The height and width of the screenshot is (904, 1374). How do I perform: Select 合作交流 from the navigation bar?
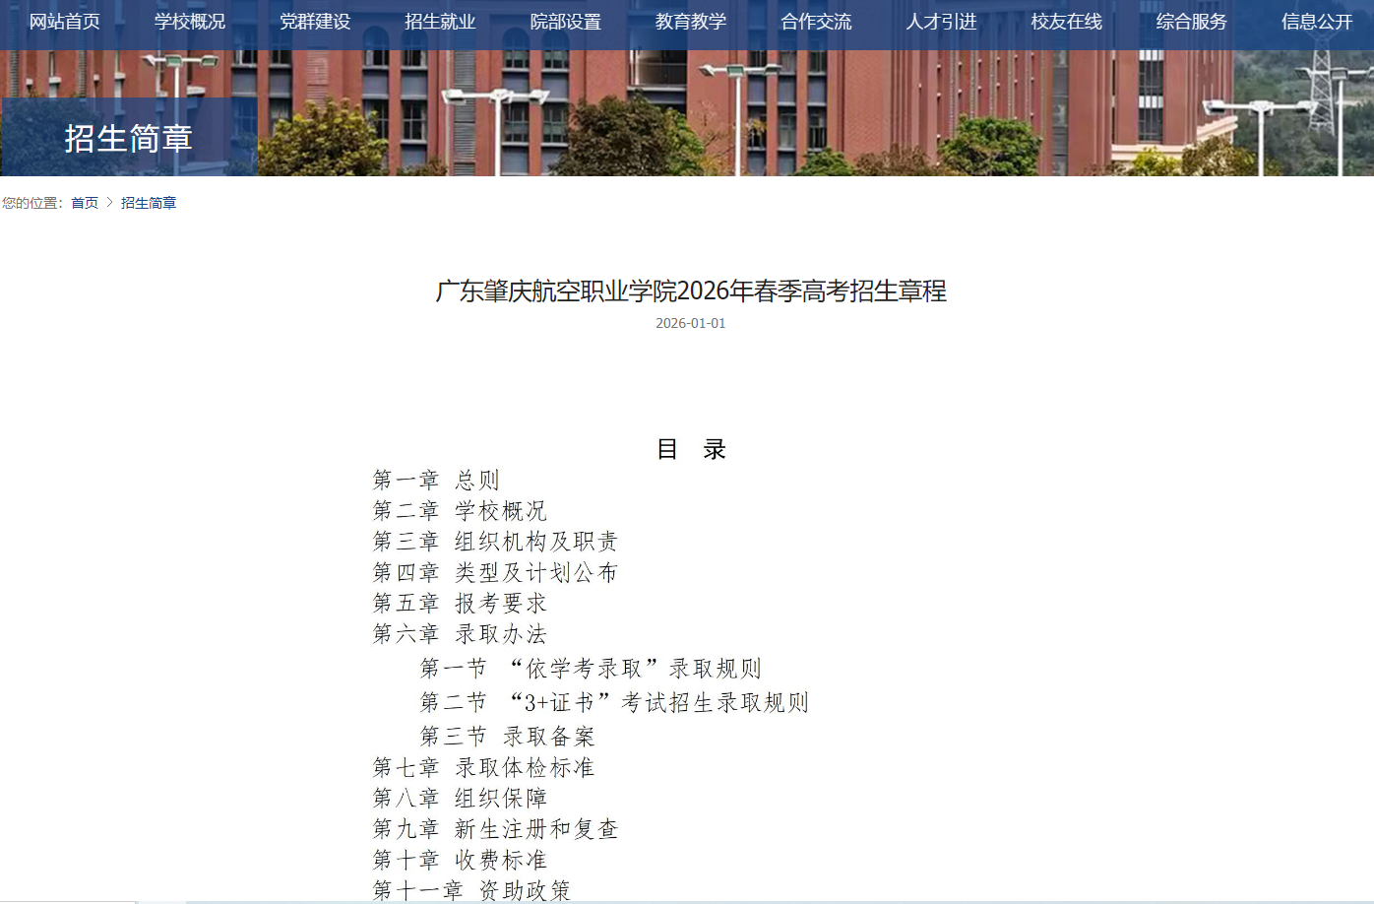816,22
